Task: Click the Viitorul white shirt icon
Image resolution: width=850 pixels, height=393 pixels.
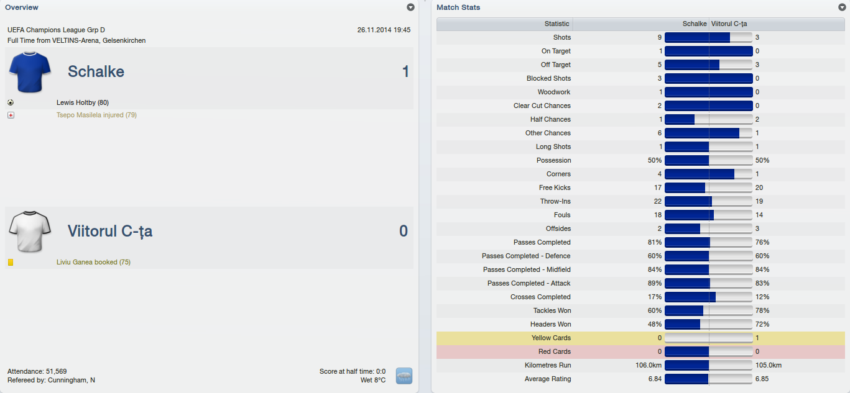Action: click(29, 231)
